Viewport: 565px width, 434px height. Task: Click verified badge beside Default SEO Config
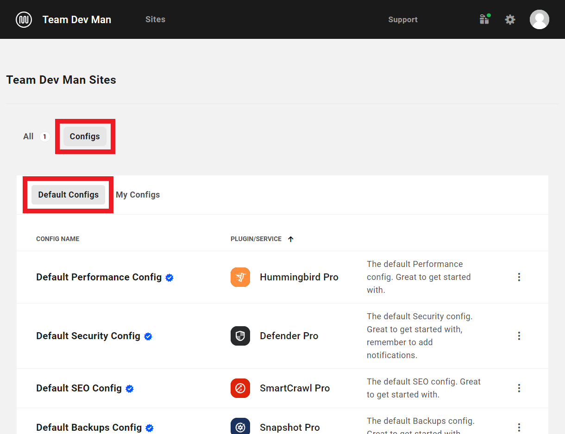pos(130,389)
